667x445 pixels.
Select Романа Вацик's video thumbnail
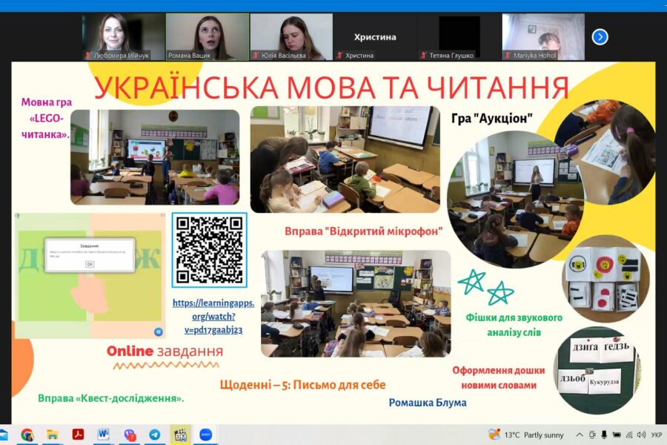(x=207, y=36)
